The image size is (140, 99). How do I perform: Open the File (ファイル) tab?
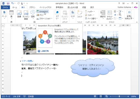5,7
